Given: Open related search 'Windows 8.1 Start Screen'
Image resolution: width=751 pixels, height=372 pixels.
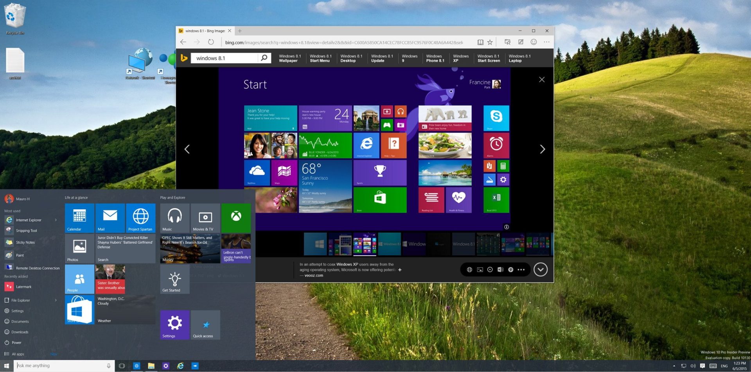Looking at the screenshot, I should click(x=489, y=58).
